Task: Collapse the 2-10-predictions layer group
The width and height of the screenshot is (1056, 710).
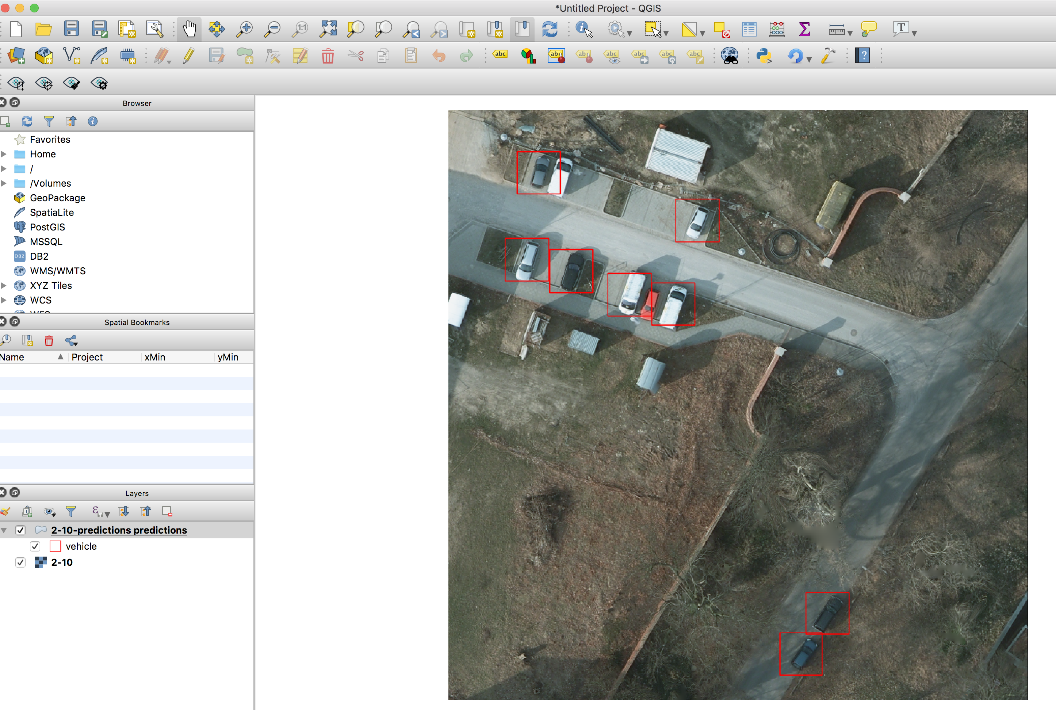Action: tap(4, 530)
